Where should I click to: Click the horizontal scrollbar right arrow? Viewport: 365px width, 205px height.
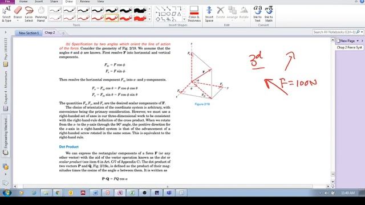[x=328, y=186]
